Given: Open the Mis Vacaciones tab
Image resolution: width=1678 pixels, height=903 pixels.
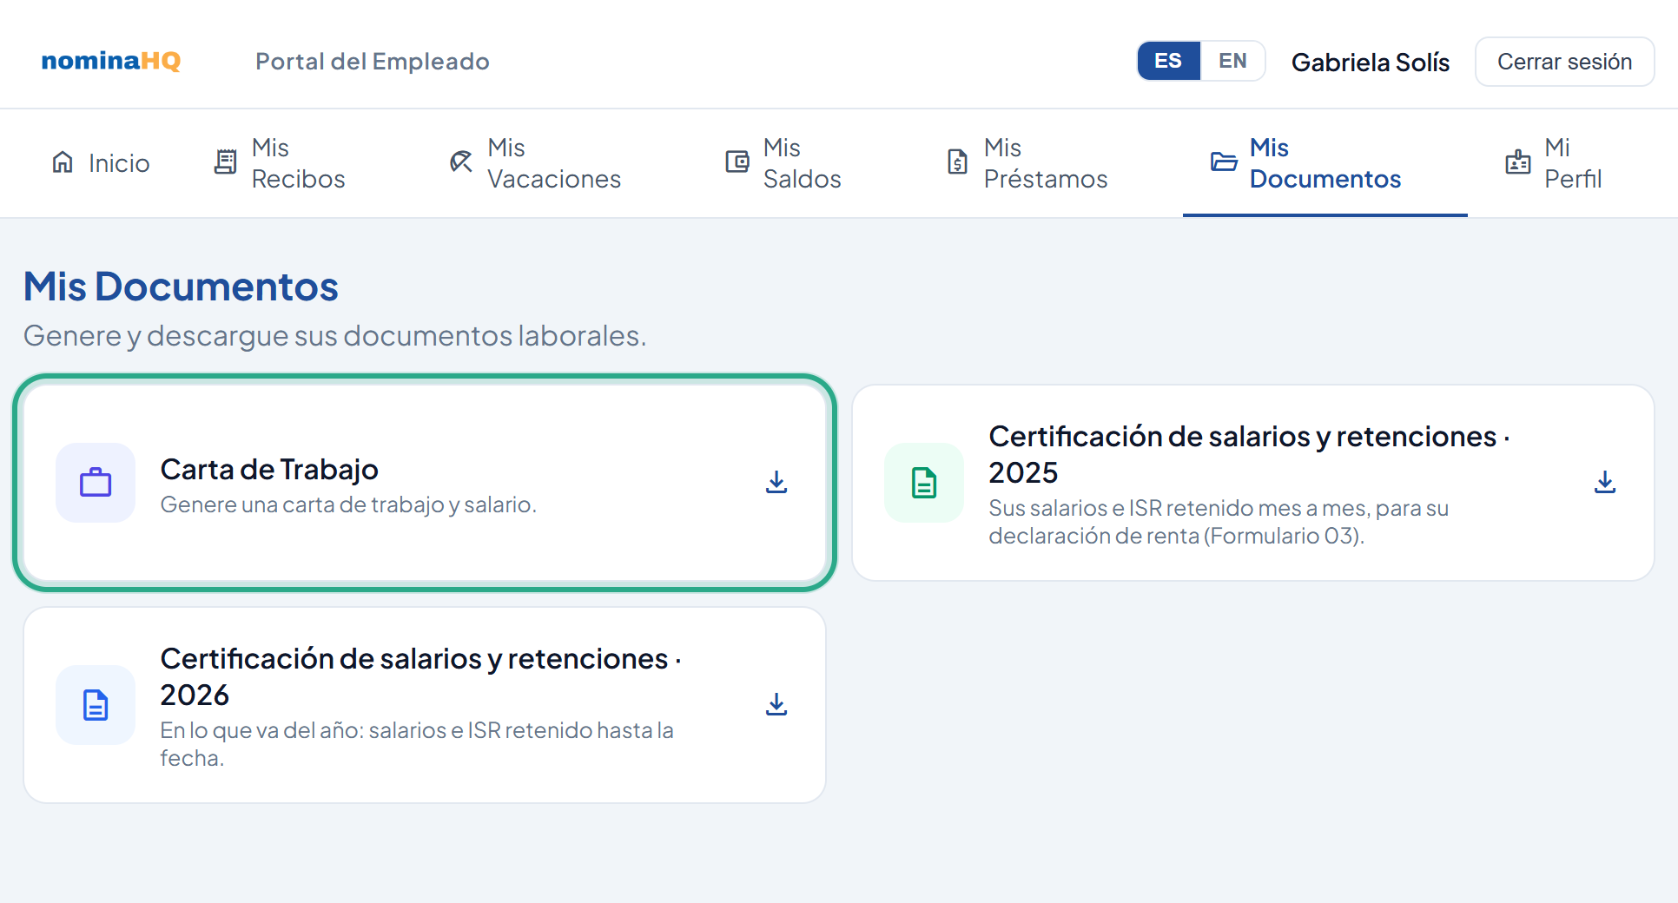Looking at the screenshot, I should click(x=536, y=163).
